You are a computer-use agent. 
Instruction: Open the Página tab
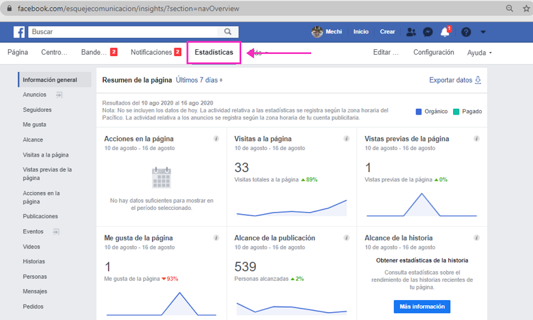coord(18,53)
